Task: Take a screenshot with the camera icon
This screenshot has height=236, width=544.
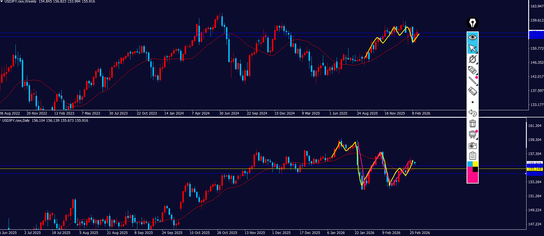Action: tap(472, 146)
